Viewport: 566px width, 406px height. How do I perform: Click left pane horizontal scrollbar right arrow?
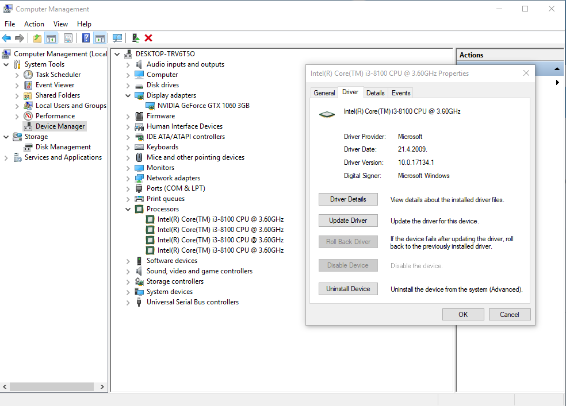(x=102, y=387)
